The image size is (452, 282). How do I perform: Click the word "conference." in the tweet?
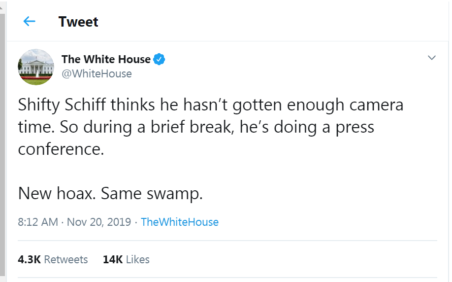pyautogui.click(x=61, y=149)
